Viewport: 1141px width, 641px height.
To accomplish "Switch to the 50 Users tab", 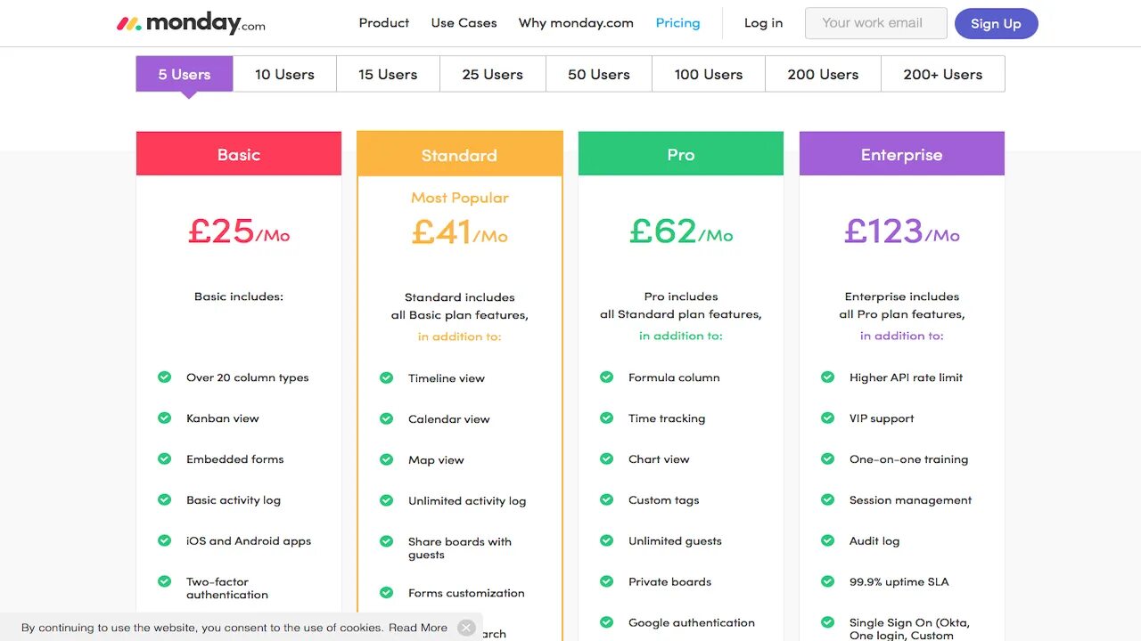I will 598,75.
